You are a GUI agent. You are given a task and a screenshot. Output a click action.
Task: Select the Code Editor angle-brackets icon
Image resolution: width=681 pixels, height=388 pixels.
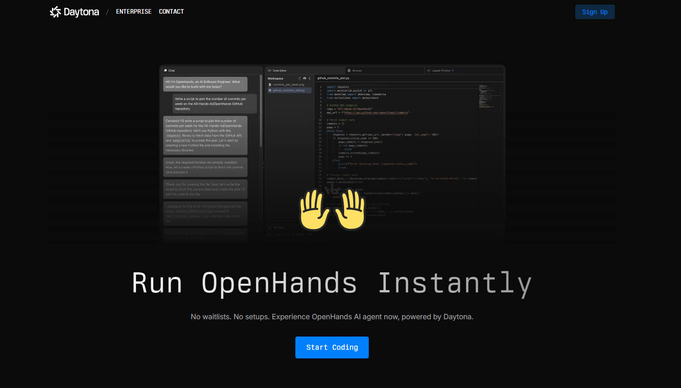[x=269, y=71]
